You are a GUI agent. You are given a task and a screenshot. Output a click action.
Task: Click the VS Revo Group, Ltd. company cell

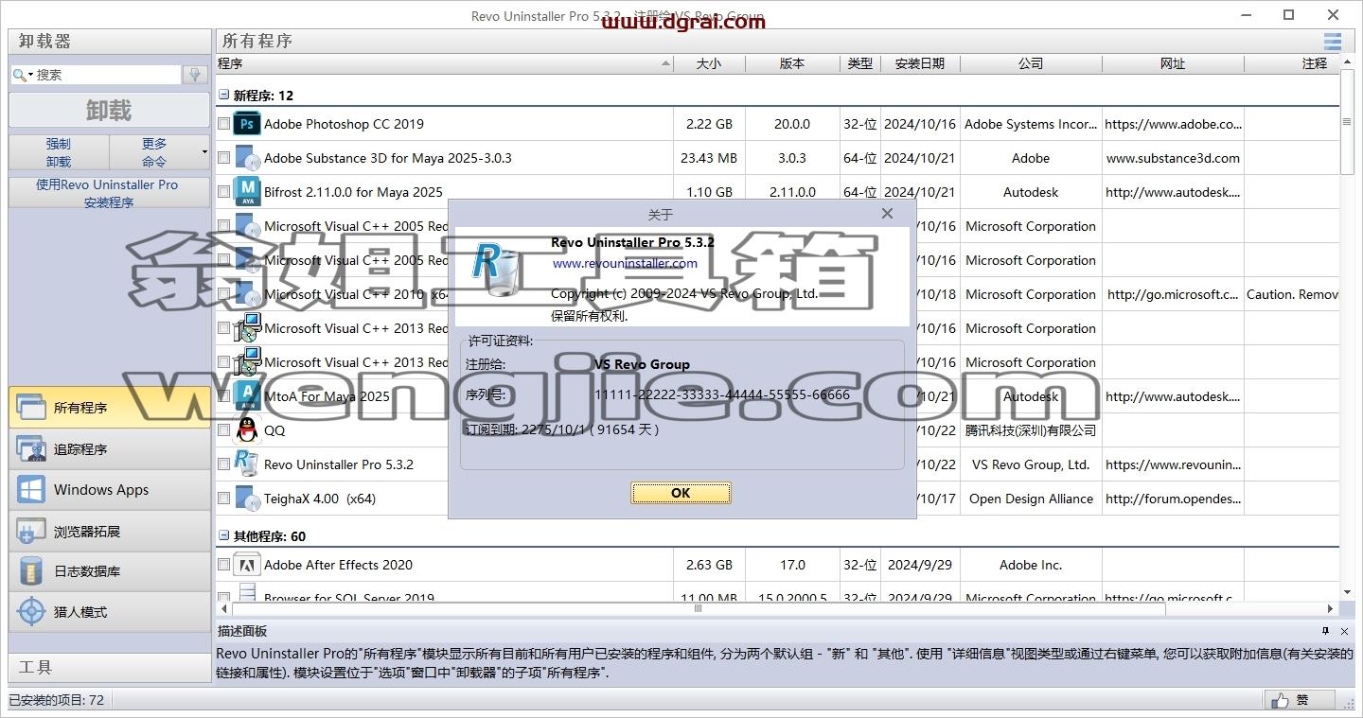pos(1031,464)
